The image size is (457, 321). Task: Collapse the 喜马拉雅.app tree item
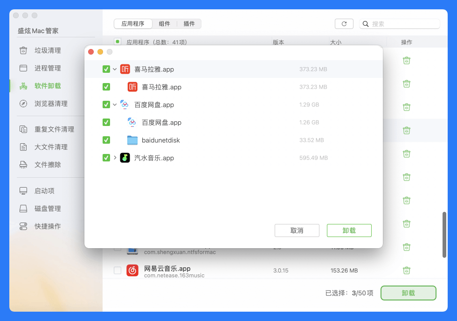tap(115, 69)
